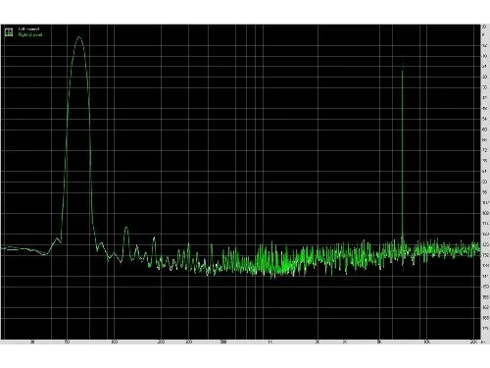Click the tip of the tall narrow spike on the right

[x=403, y=61]
